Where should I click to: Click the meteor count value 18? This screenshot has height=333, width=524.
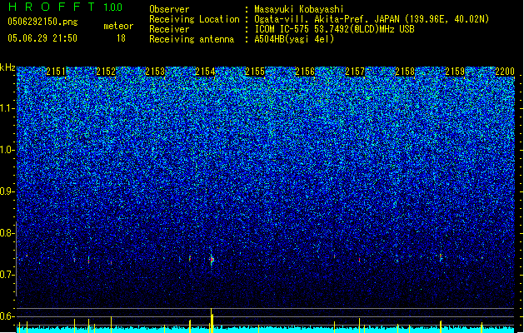pos(121,38)
